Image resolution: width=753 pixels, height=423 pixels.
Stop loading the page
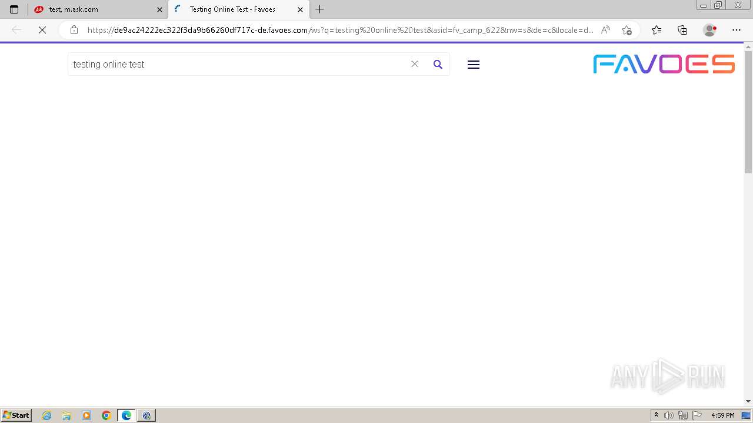click(x=42, y=30)
